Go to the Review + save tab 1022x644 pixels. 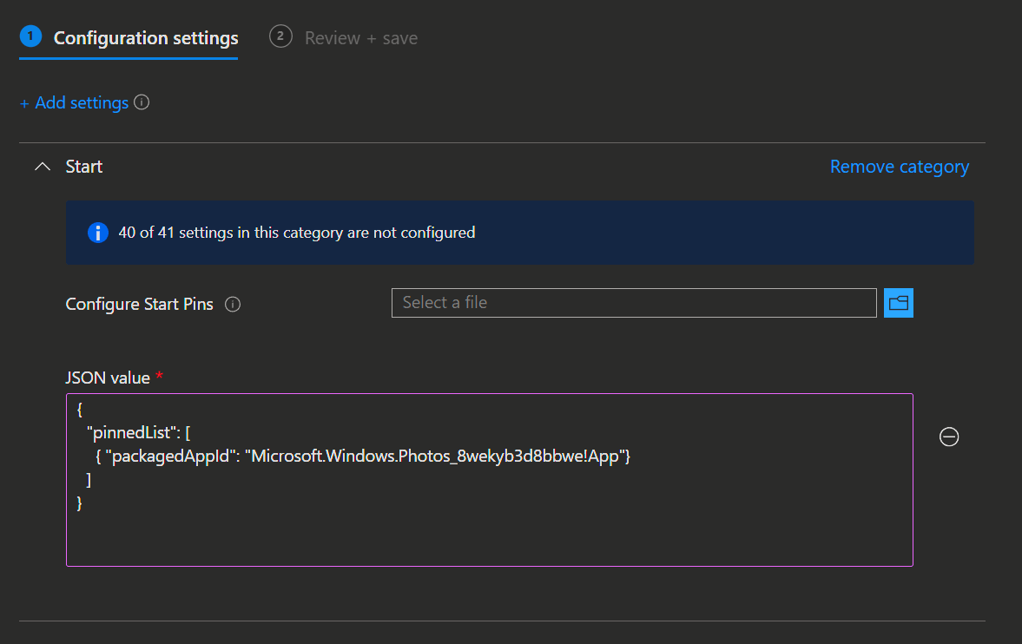point(360,38)
